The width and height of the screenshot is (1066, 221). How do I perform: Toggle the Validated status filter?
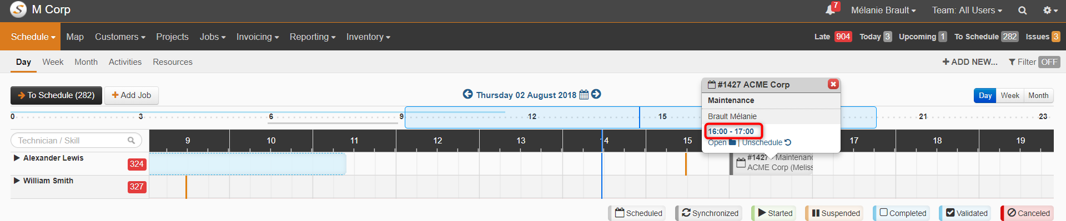pyautogui.click(x=967, y=213)
